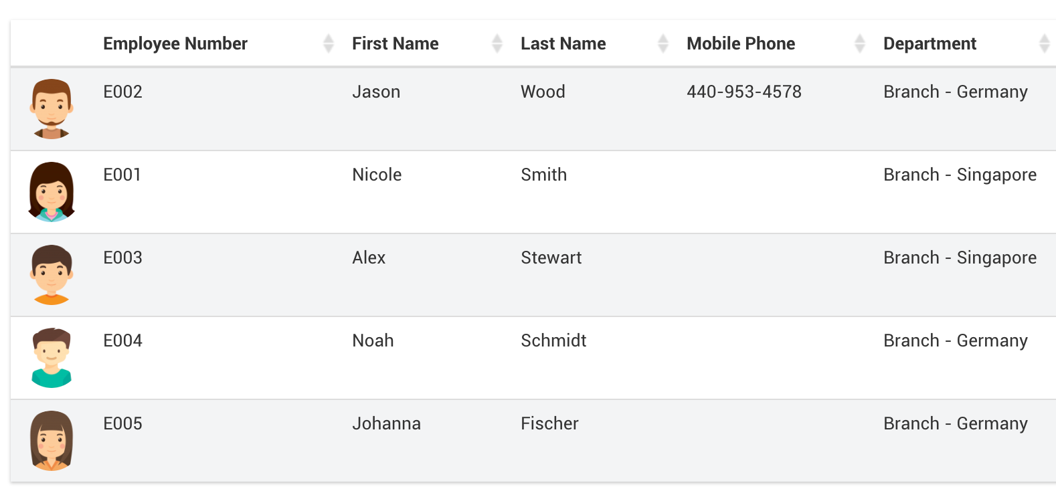Image resolution: width=1056 pixels, height=499 pixels.
Task: Click last name Schmidt
Action: point(553,340)
